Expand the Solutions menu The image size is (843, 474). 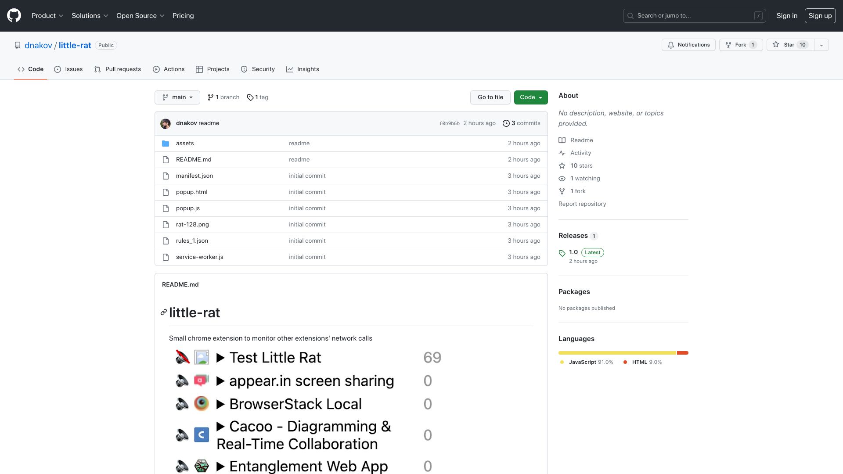[90, 16]
